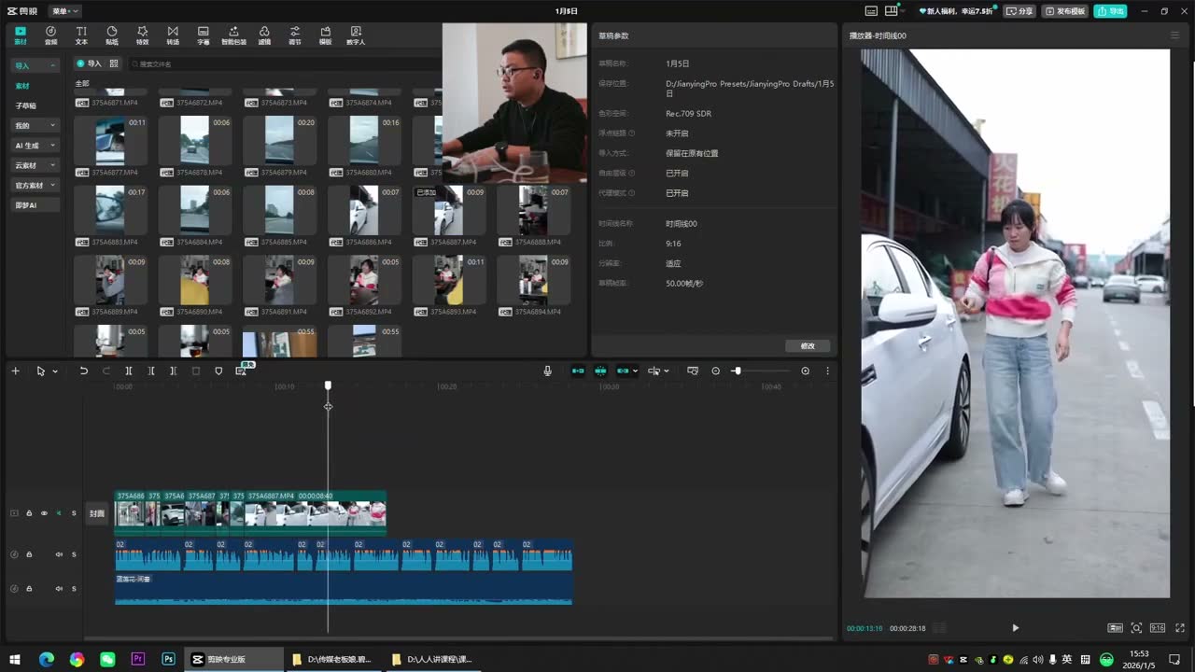1195x672 pixels.
Task: Open the 数字人 (digital human) icon
Action: tap(356, 35)
